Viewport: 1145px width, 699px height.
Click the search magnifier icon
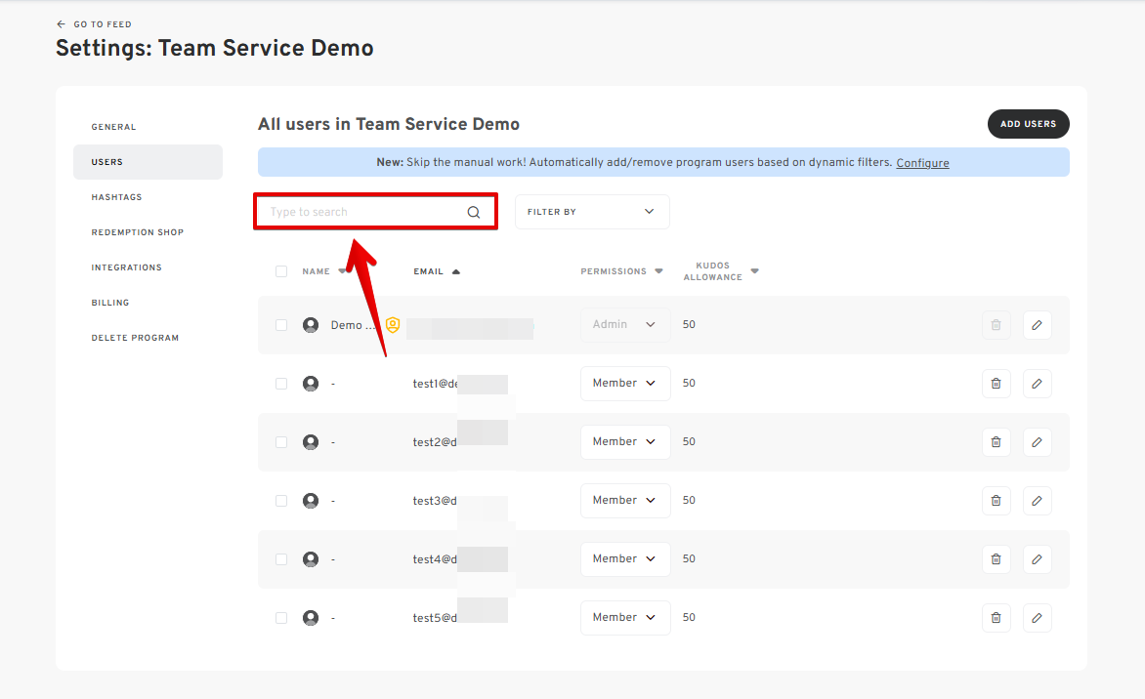474,212
